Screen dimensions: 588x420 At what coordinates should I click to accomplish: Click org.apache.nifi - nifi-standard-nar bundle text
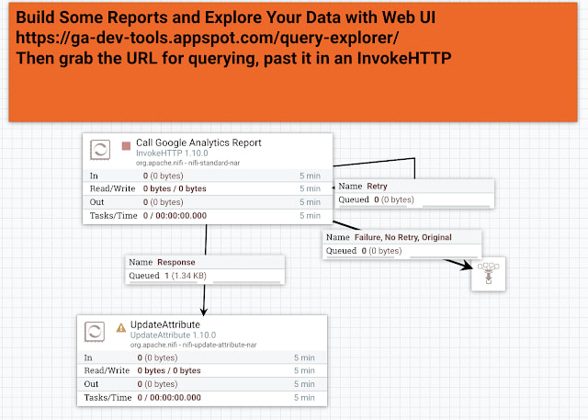tap(187, 163)
